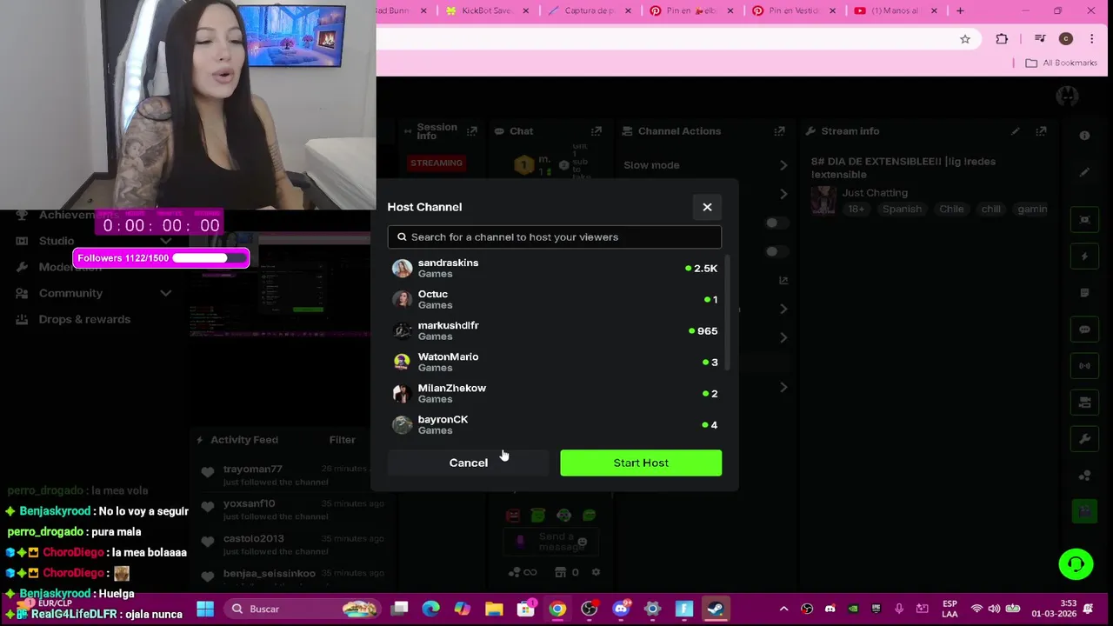Pop out the Chat panel
The image size is (1113, 626).
[596, 131]
